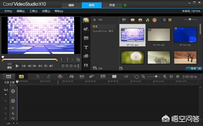The image size is (203, 126).
Task: Expand the 选项 options panel
Action: (x=194, y=69)
